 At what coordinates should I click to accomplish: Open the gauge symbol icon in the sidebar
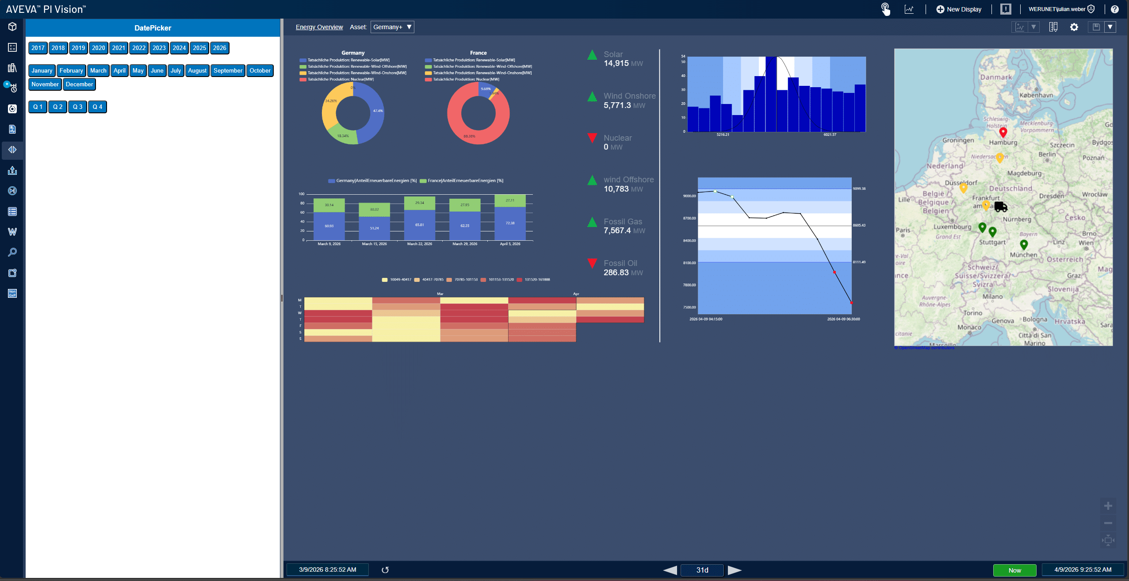[12, 108]
